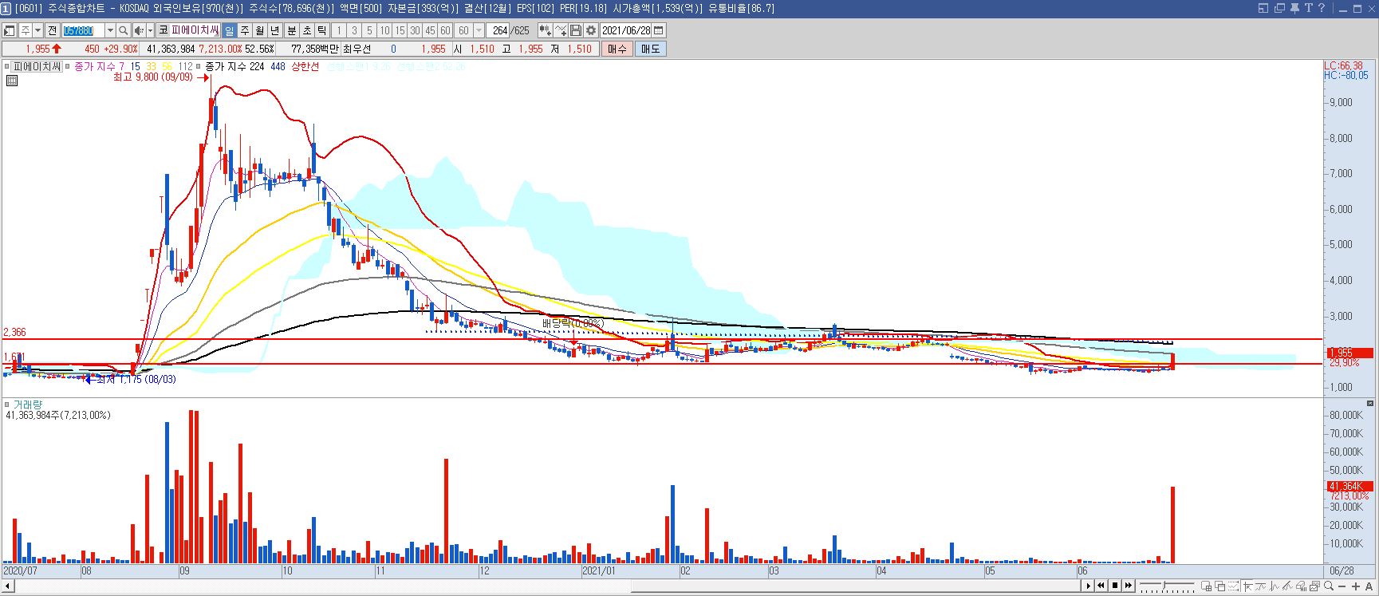This screenshot has height=596, width=1379.
Task: Select the 초 (second) chart period
Action: coord(306,30)
